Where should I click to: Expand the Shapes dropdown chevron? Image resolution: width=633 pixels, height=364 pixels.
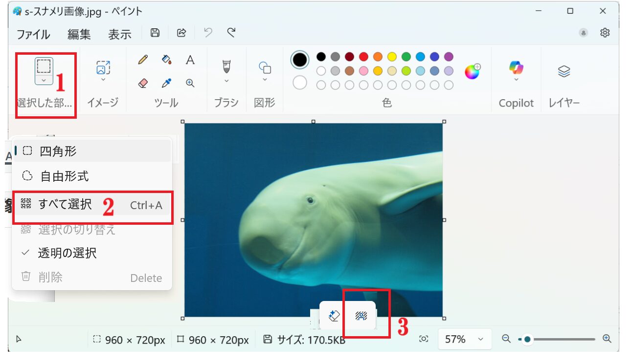click(x=265, y=80)
